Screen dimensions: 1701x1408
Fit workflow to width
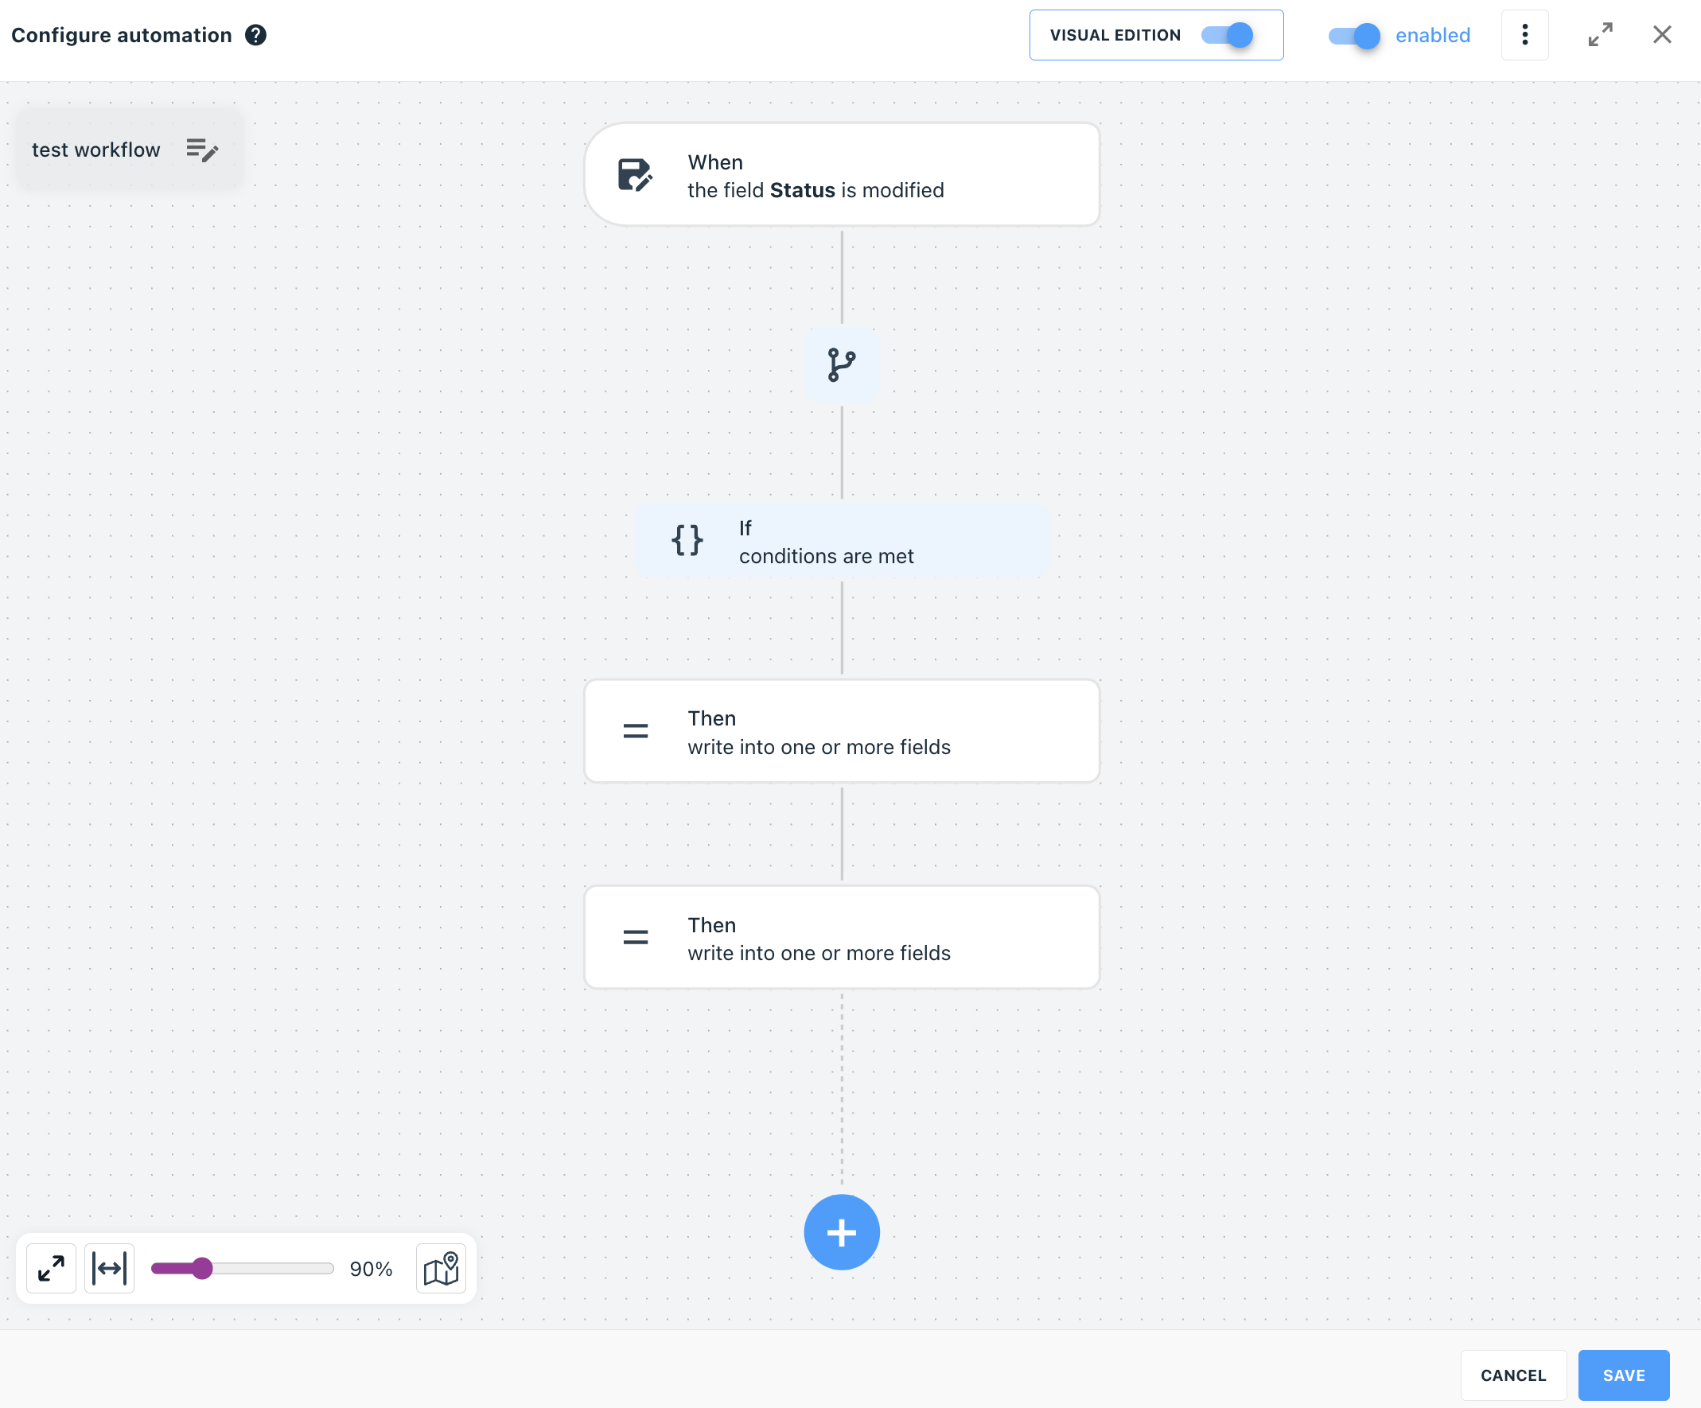click(109, 1268)
